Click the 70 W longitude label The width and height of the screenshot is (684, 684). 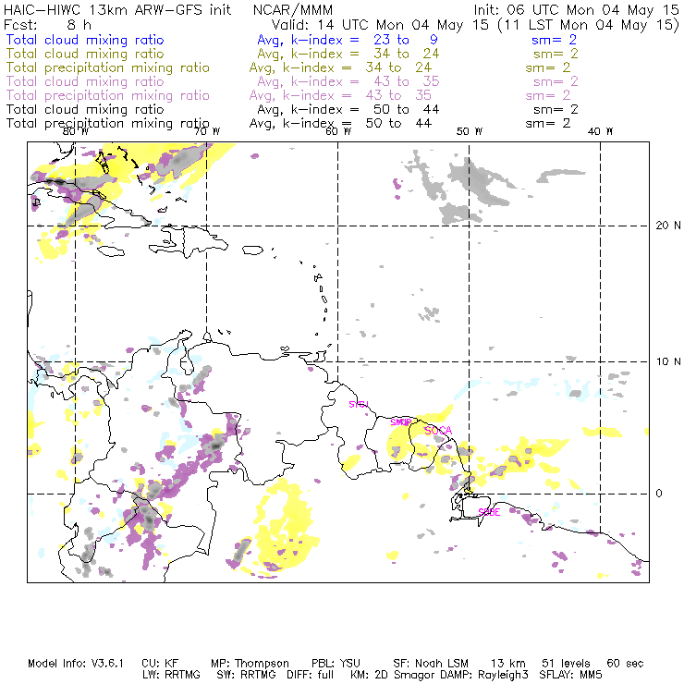(x=207, y=131)
